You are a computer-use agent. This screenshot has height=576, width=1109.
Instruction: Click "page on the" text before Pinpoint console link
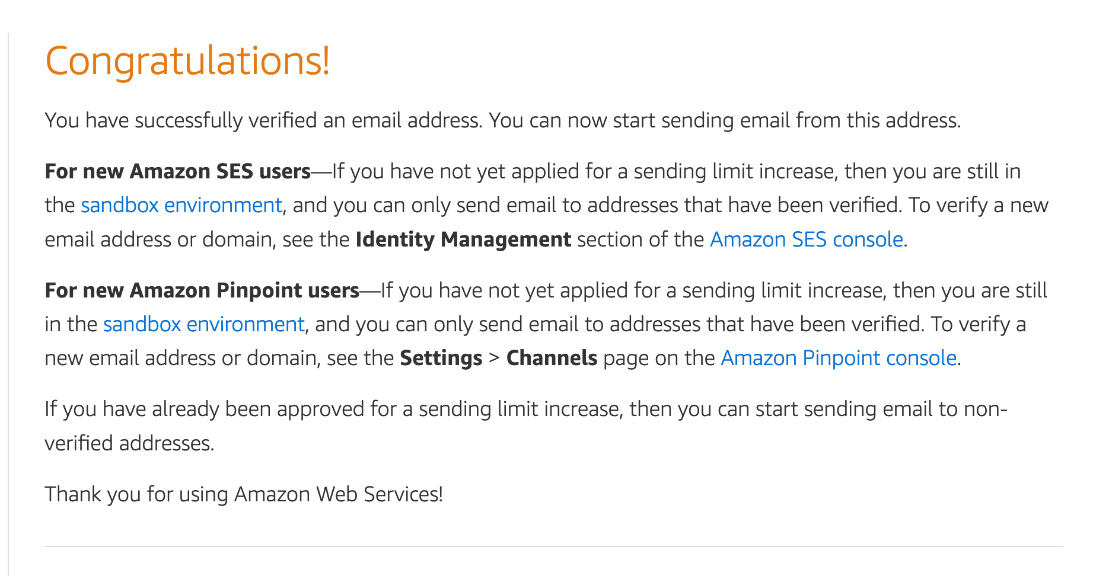pyautogui.click(x=658, y=358)
